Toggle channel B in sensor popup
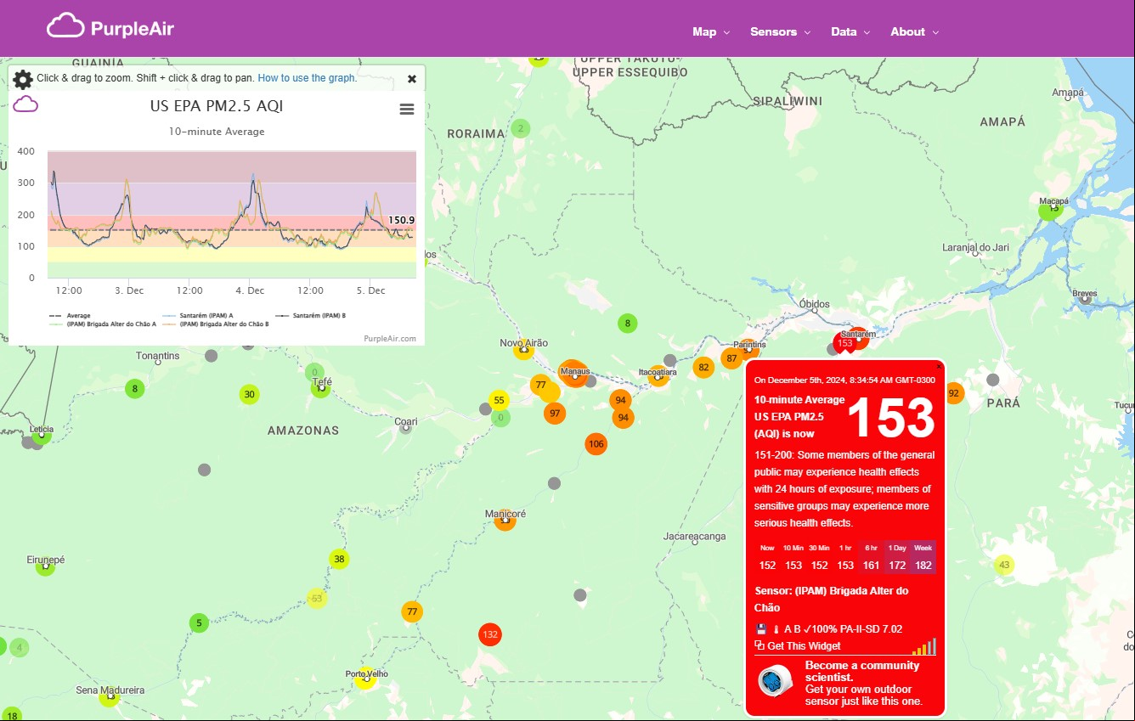1135x721 pixels. point(797,629)
